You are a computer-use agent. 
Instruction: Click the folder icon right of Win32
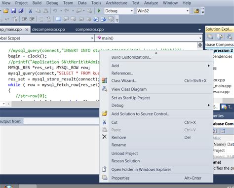click(196, 11)
